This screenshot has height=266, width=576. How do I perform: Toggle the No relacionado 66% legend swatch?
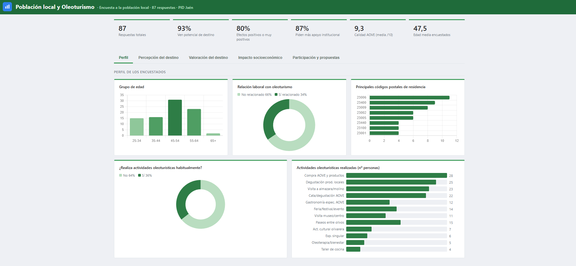pyautogui.click(x=239, y=95)
